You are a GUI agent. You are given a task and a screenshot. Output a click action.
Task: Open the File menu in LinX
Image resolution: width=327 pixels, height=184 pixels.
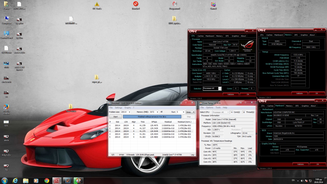point(111,108)
